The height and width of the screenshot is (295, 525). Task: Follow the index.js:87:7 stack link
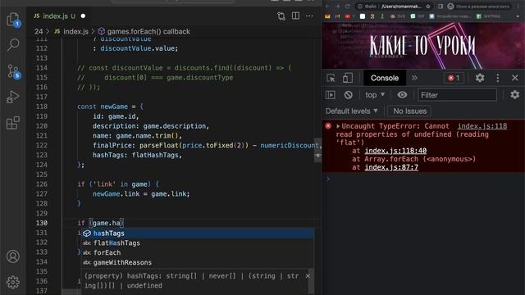[x=391, y=167]
